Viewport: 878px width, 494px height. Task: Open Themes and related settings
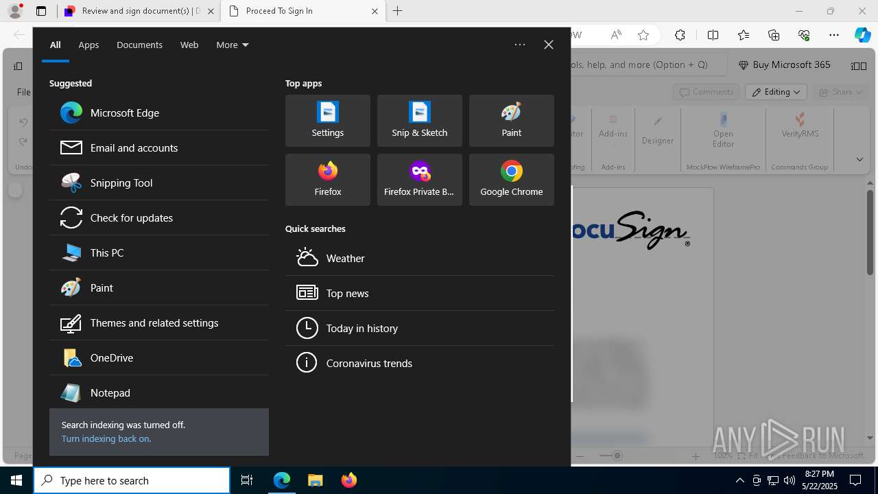pos(159,322)
